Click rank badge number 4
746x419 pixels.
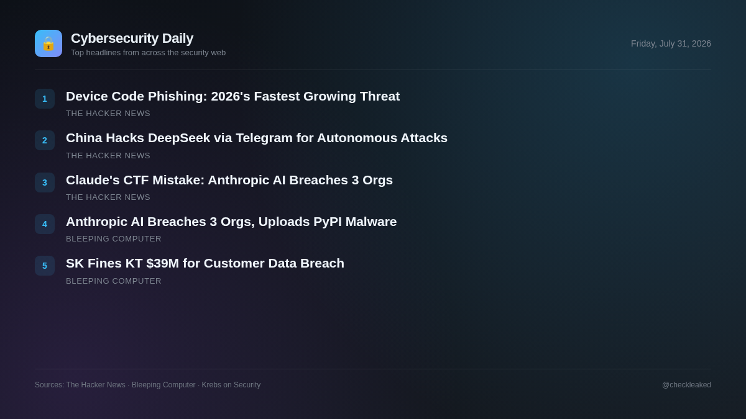45,224
